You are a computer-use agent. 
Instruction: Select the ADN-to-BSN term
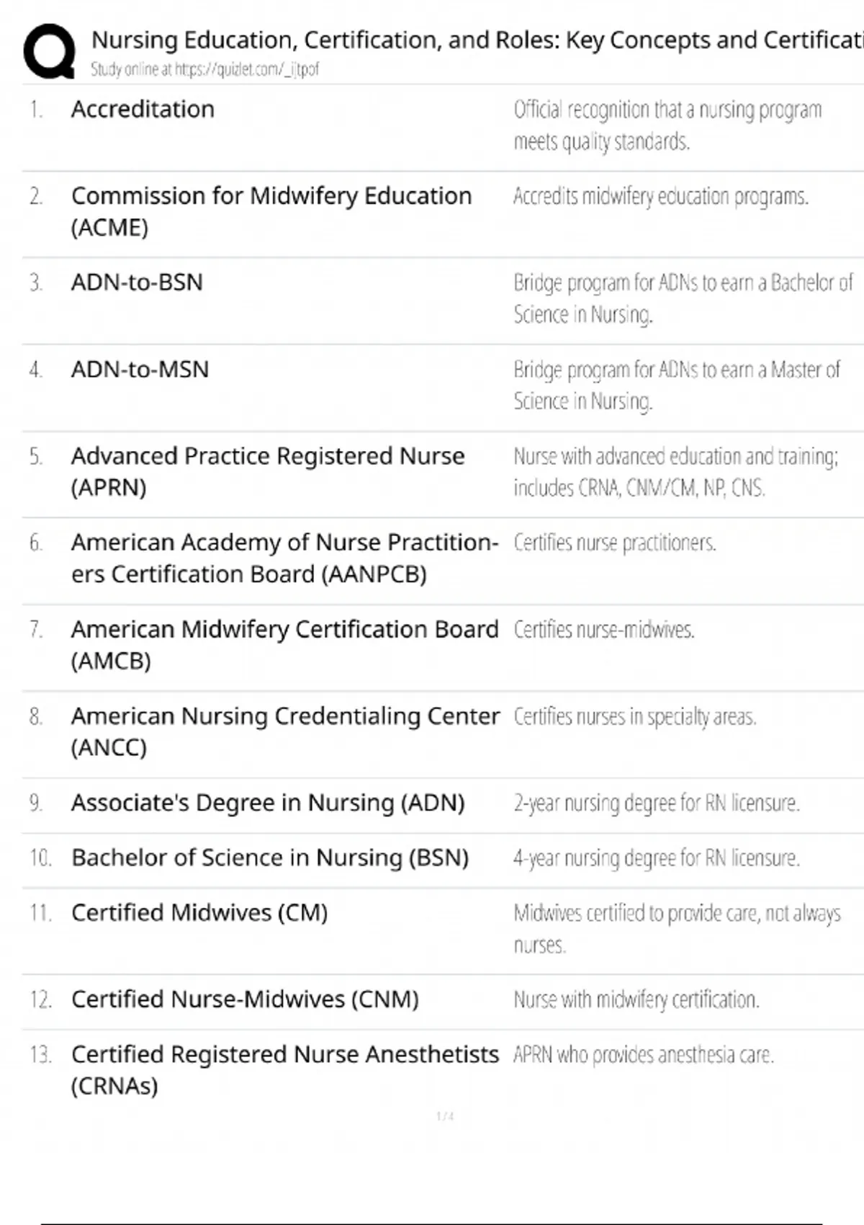coord(137,282)
